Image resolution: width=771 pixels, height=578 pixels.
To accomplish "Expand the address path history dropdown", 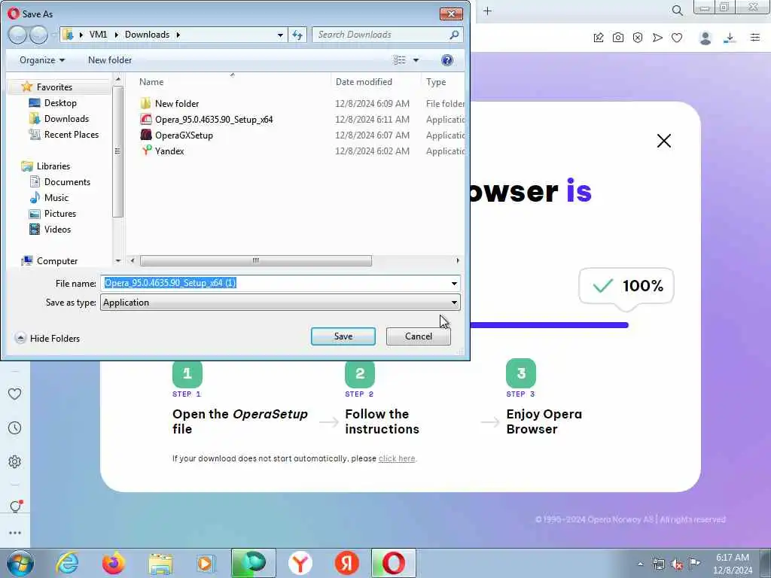I will point(280,35).
